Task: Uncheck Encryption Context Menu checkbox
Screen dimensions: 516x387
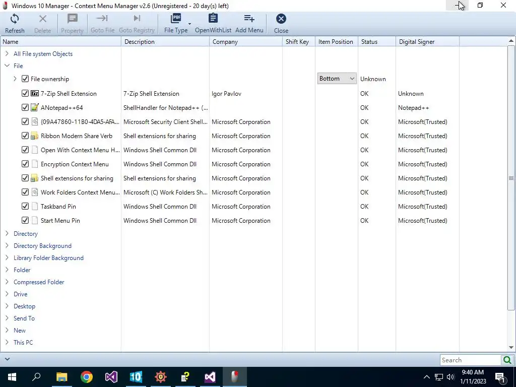Action: pos(25,164)
